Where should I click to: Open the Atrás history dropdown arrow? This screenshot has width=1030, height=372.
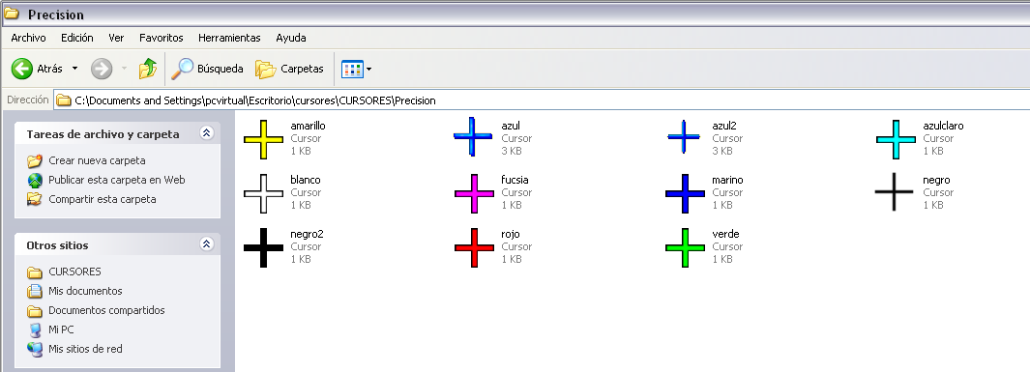coord(74,69)
